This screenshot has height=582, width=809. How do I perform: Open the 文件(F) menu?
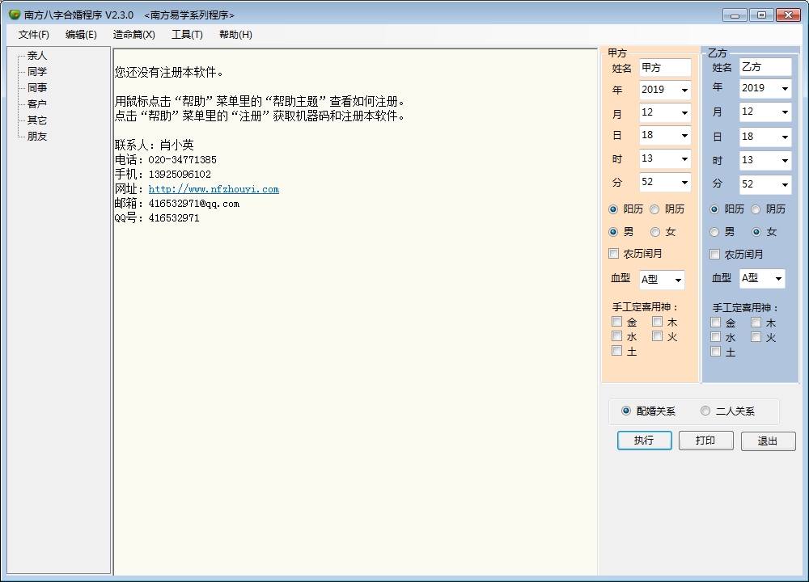(33, 35)
